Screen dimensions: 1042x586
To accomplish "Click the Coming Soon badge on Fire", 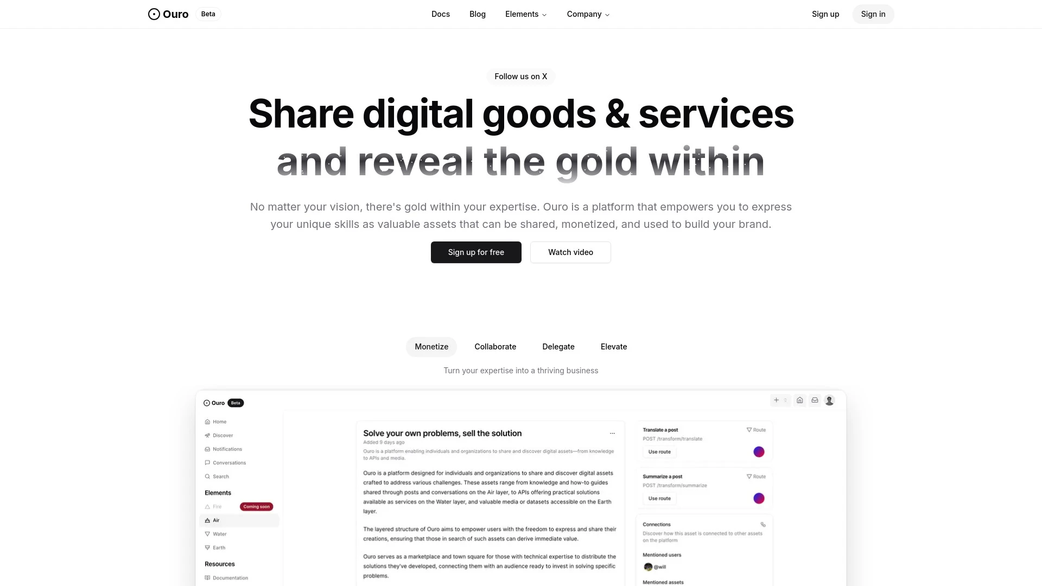I will pyautogui.click(x=256, y=507).
